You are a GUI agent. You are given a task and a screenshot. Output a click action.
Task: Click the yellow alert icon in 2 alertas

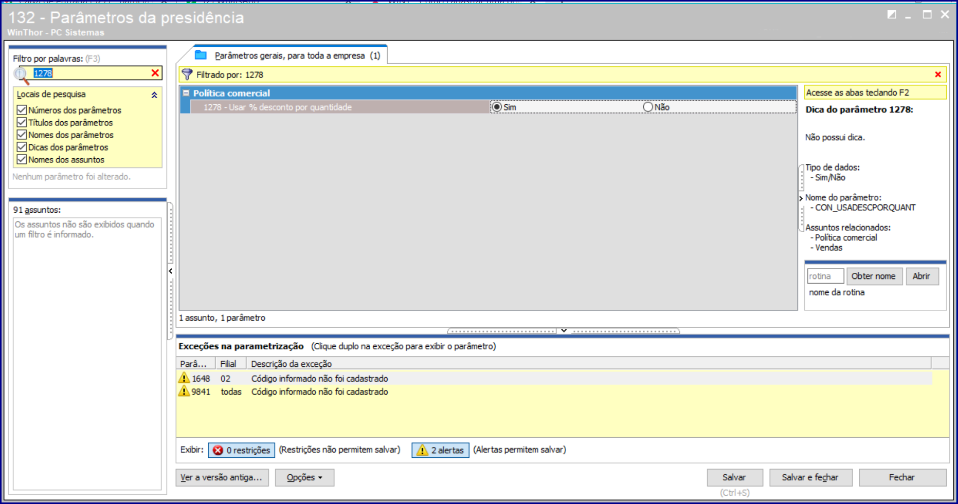point(422,450)
